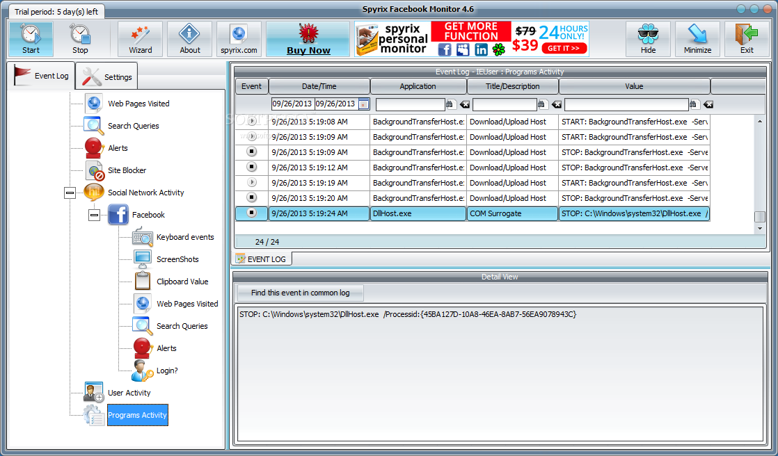Click the ScreenShots monitor icon
This screenshot has height=456, width=778.
[x=143, y=259]
